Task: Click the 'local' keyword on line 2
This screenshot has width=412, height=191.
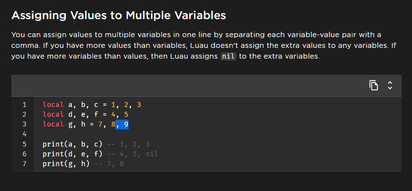Action: (x=53, y=114)
